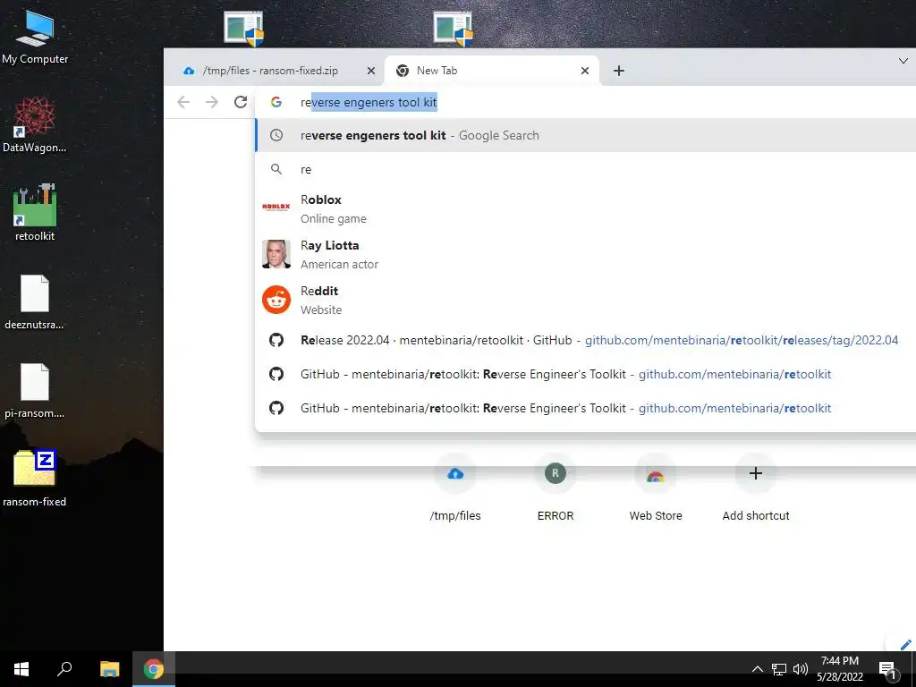Image resolution: width=916 pixels, height=687 pixels.
Task: Close the New Tab tab
Action: (585, 71)
